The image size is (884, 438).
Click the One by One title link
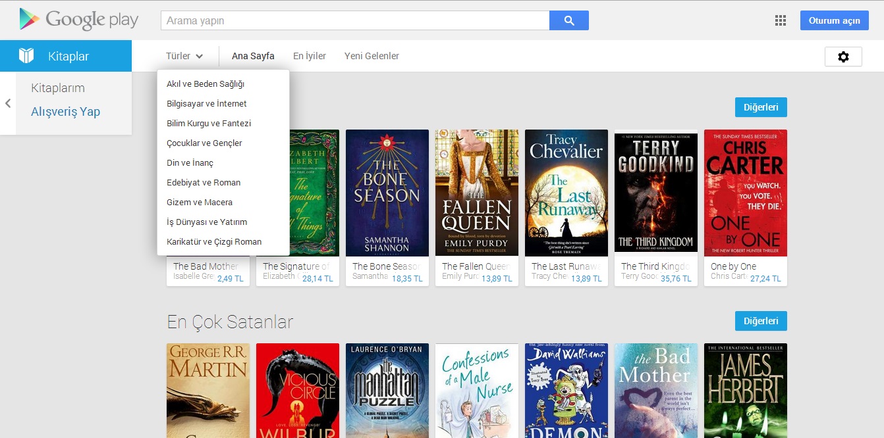[734, 266]
